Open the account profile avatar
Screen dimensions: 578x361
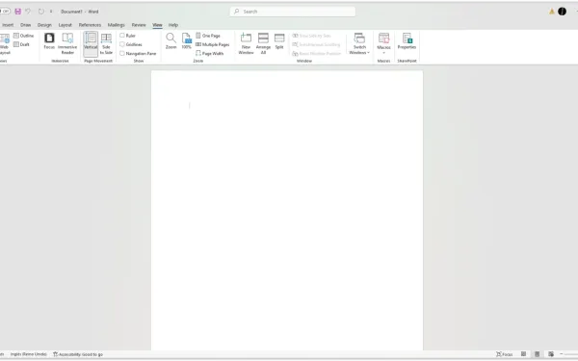(562, 12)
